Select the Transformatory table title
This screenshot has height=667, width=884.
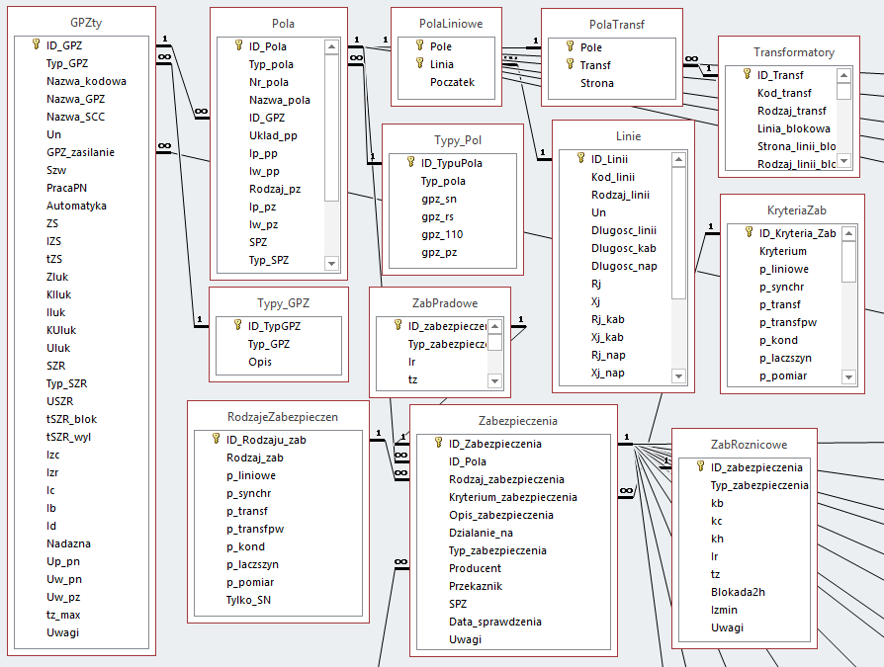[794, 52]
